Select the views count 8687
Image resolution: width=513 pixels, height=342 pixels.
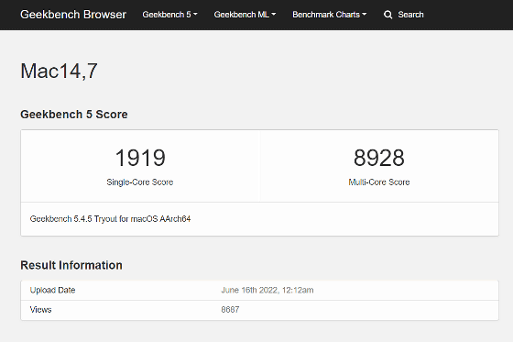(x=230, y=310)
